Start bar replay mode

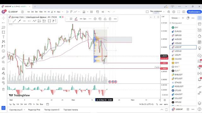pyautogui.click(x=103, y=12)
